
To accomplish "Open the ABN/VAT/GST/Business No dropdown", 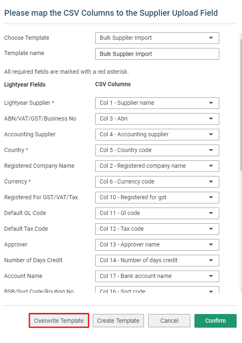I will click(157, 119).
